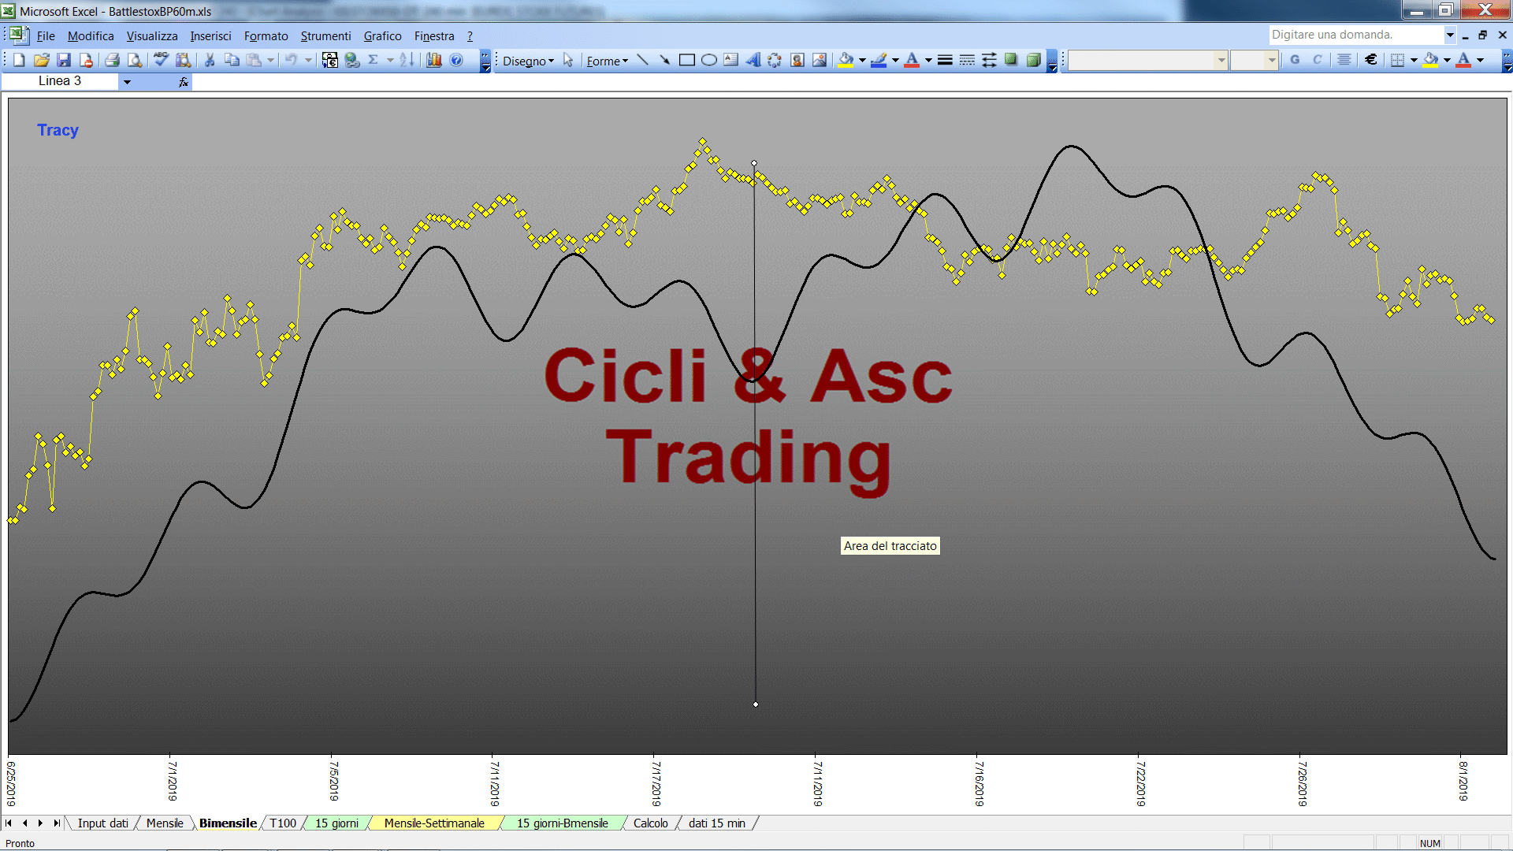Screen dimensions: 1513x851
Task: Apply drawing fill color yellow bucket
Action: point(846,61)
